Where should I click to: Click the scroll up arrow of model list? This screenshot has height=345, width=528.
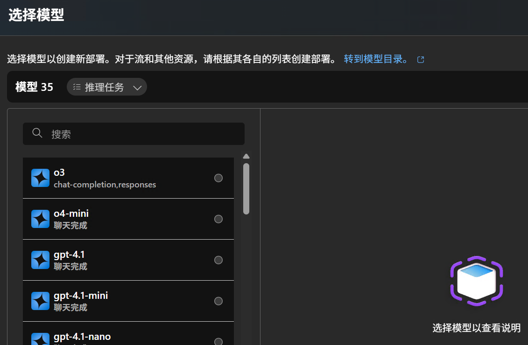pos(246,156)
